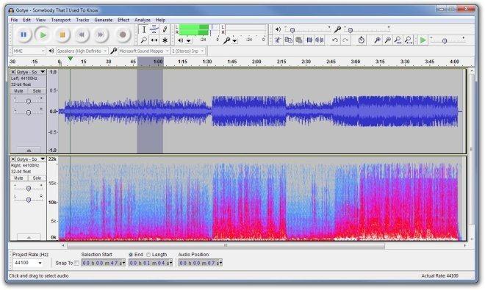The image size is (485, 290).
Task: Zoom out with the magnifier minus icon
Action: tap(387, 40)
